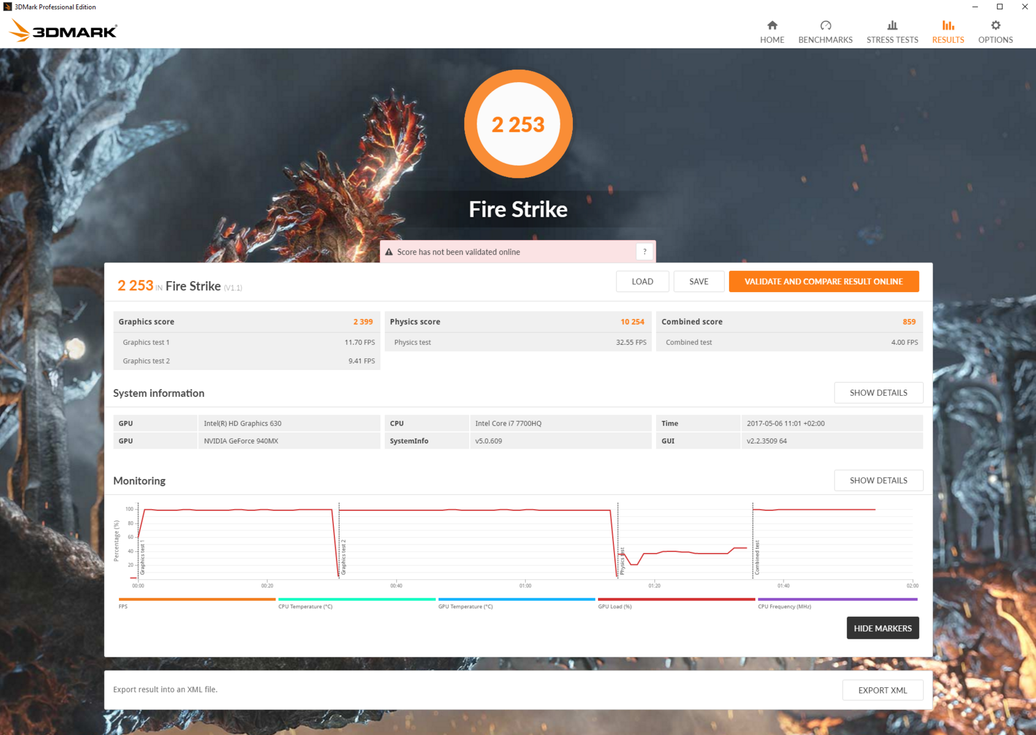
Task: Click the HIDE MARKERS button
Action: pos(882,628)
